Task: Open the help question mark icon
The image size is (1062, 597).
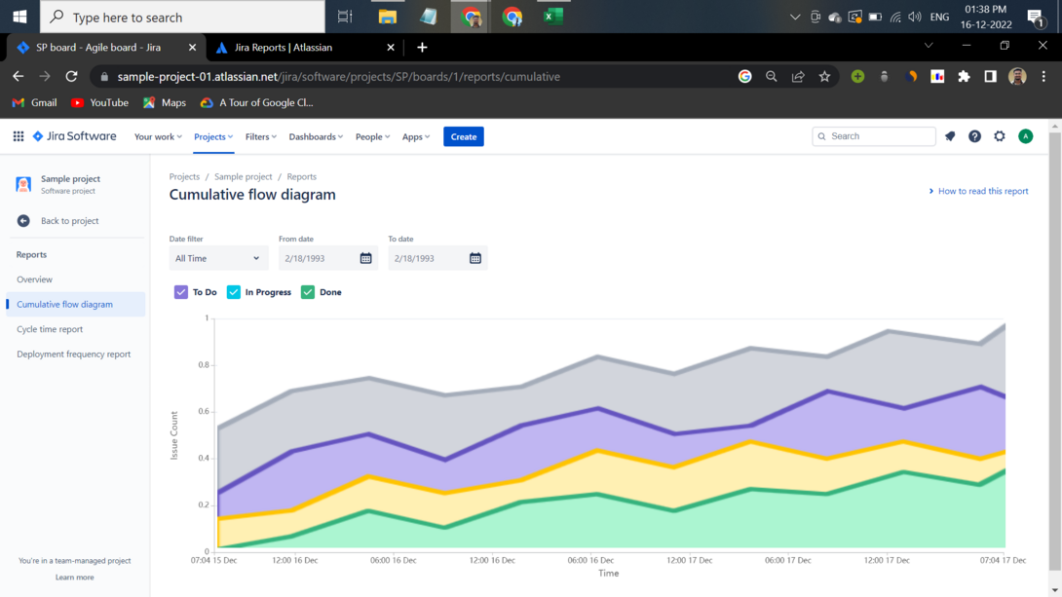Action: point(974,136)
